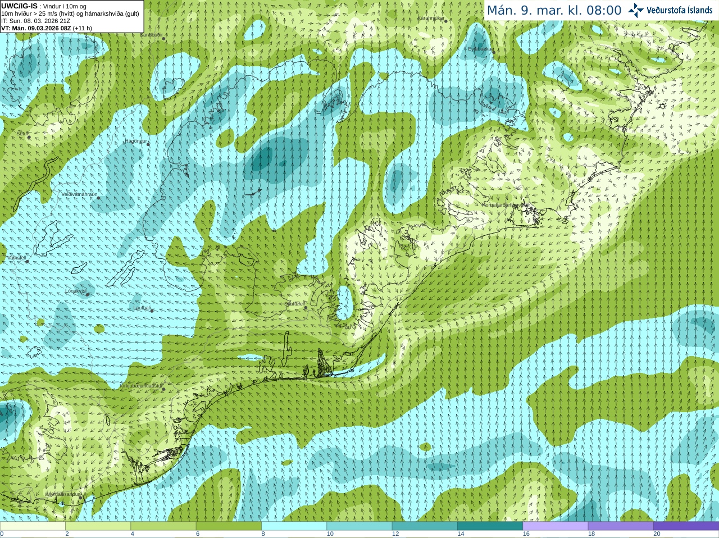This screenshot has height=538, width=719.
Task: Click the Hágöngur station marker dot
Action: click(x=148, y=144)
